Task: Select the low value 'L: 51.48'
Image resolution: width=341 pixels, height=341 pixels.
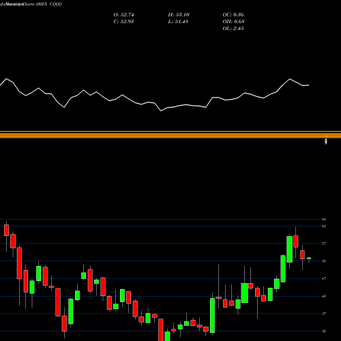Action: click(178, 22)
